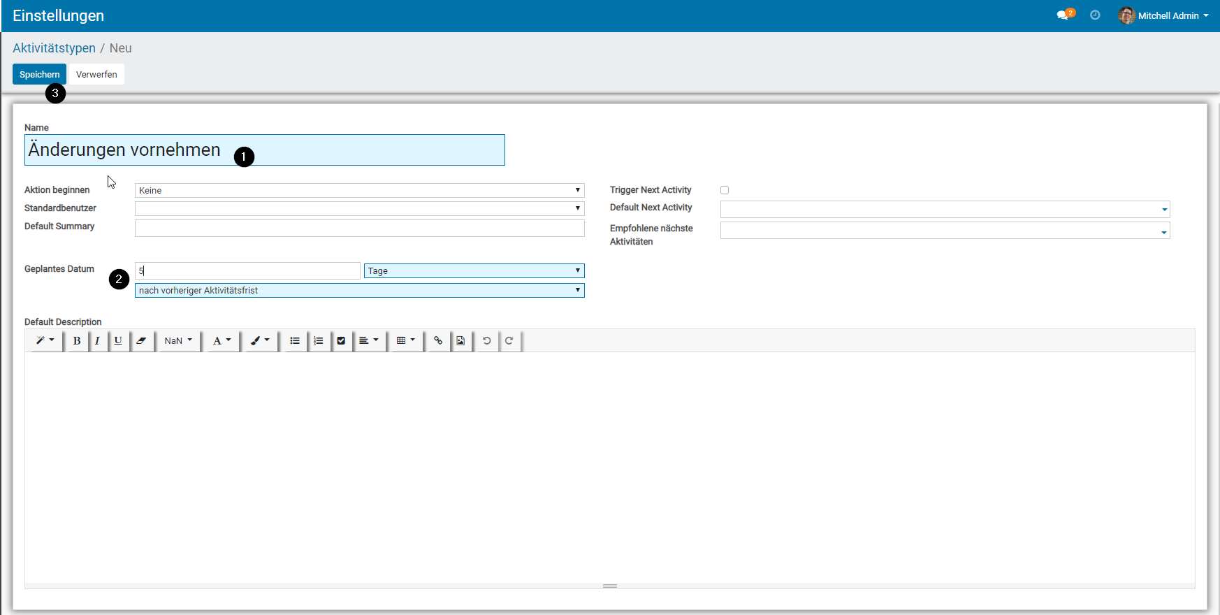
Task: Open the 'nach vorheriger Aktivitätsfrist' dropdown
Action: pos(359,291)
